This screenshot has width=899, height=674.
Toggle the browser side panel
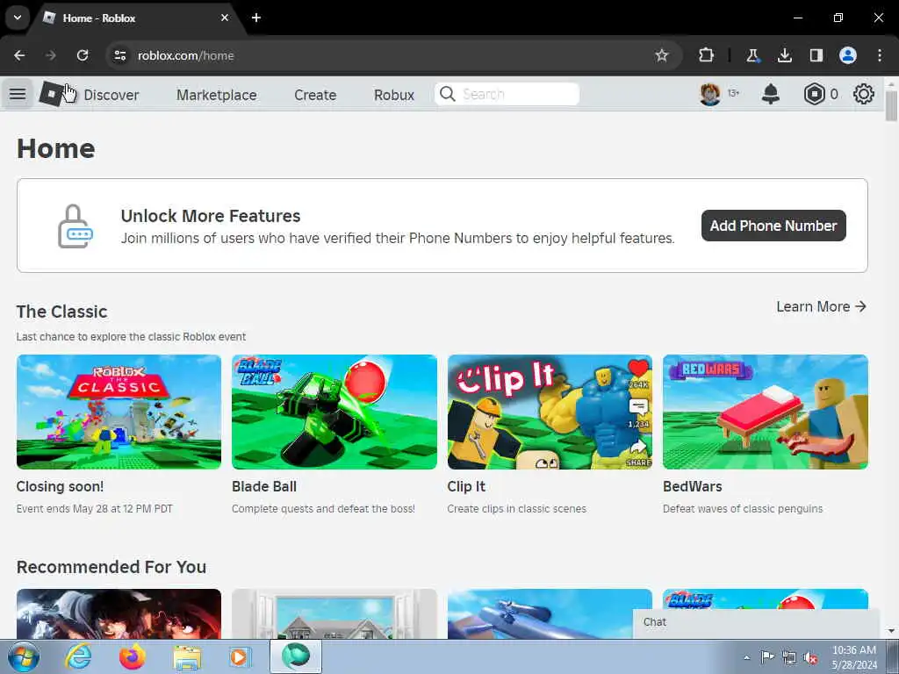pyautogui.click(x=816, y=55)
